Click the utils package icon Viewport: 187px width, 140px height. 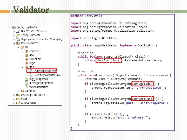coord(27,67)
